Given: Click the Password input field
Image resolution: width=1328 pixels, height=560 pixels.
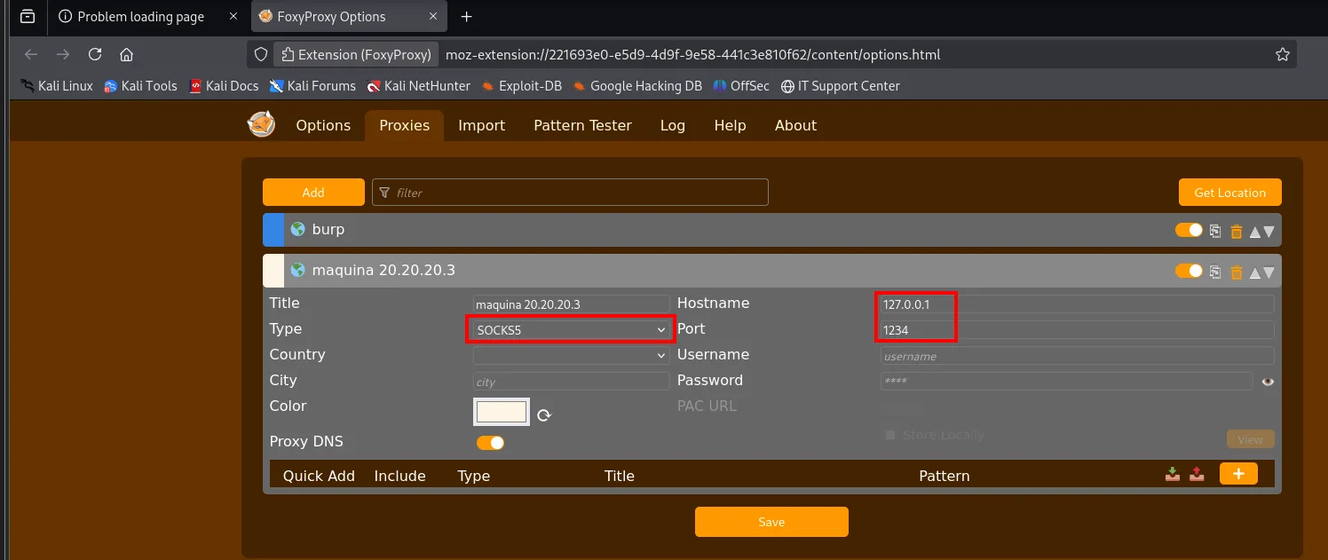Looking at the screenshot, I should (x=1066, y=382).
